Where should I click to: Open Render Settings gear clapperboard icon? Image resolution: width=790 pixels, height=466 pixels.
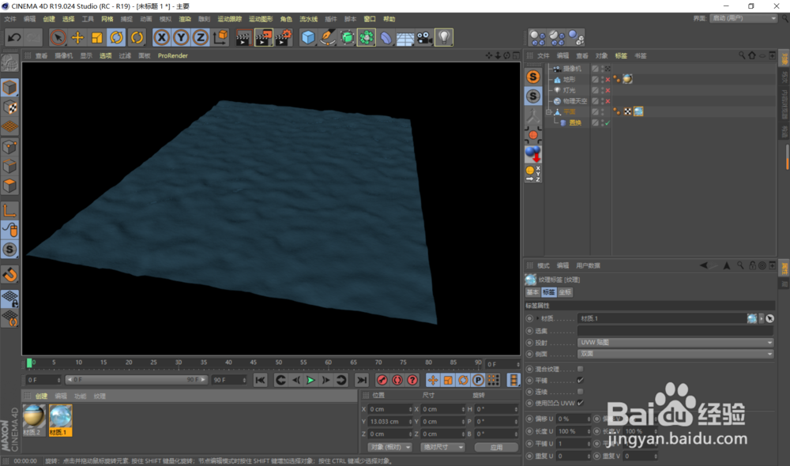(284, 37)
